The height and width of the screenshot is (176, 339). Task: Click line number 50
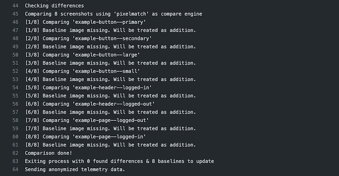15,55
